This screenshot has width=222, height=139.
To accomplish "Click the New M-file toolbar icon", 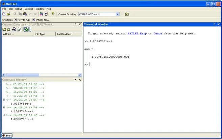I will (4, 14).
